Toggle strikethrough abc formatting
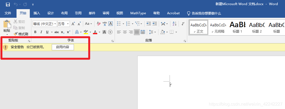The height and width of the screenshot is (109, 285). [57, 32]
